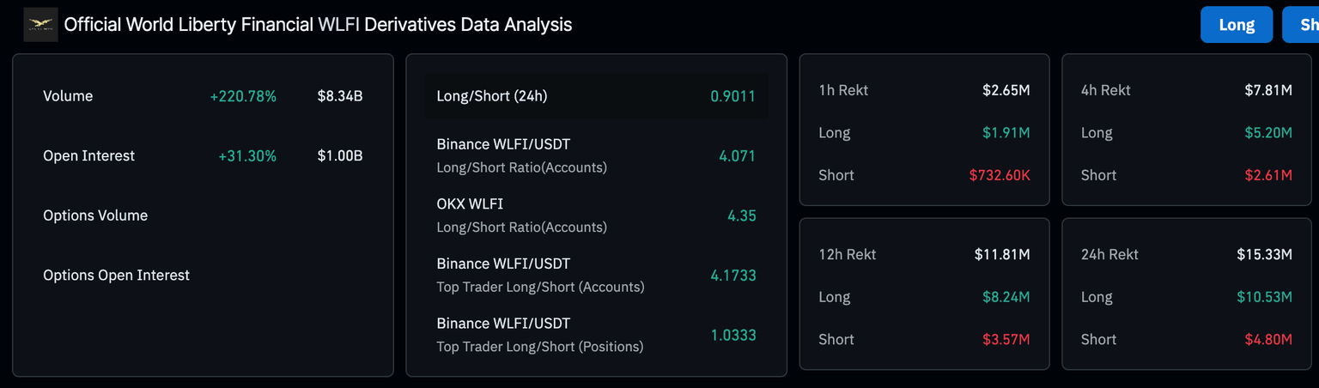The width and height of the screenshot is (1319, 388).
Task: Click the +220.78% volume change value
Action: pyautogui.click(x=243, y=96)
